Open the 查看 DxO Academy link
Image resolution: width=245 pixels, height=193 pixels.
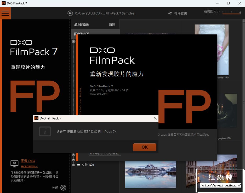pyautogui.click(x=29, y=163)
